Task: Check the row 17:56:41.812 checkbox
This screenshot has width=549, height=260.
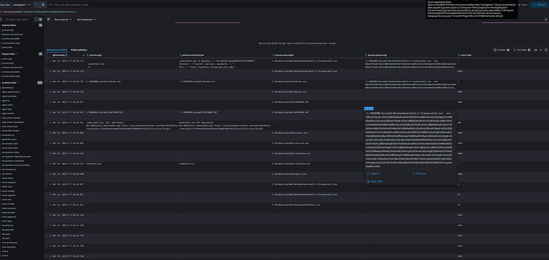Action: [x=47, y=204]
